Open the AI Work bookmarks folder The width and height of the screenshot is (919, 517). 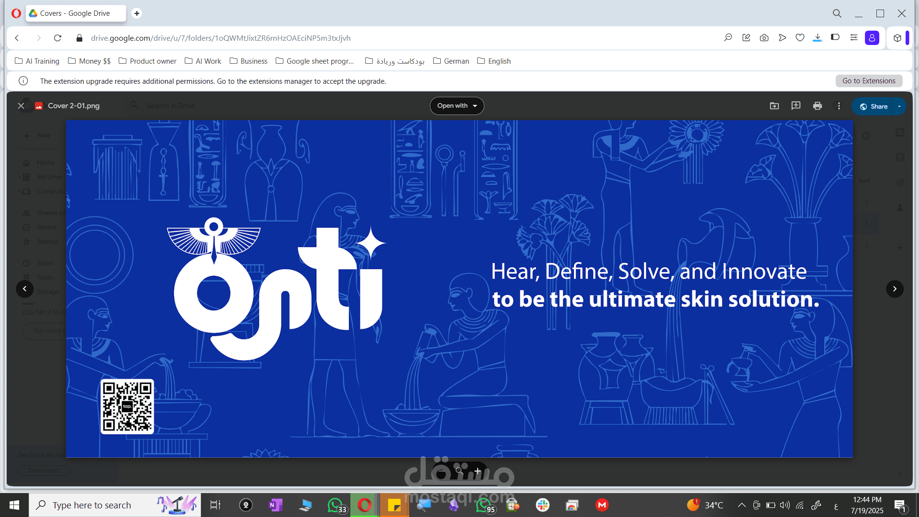[x=203, y=61]
